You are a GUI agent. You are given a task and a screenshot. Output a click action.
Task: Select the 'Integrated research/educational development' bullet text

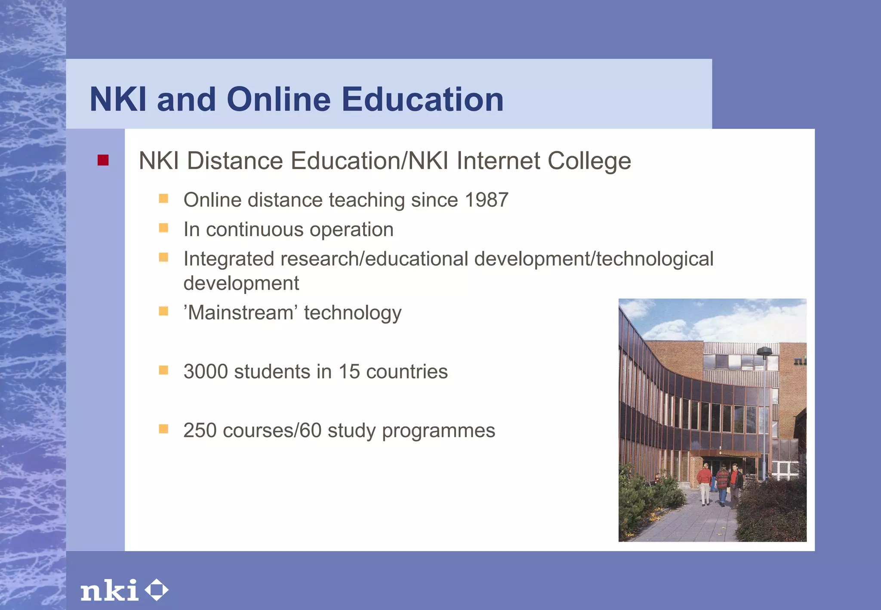448,271
